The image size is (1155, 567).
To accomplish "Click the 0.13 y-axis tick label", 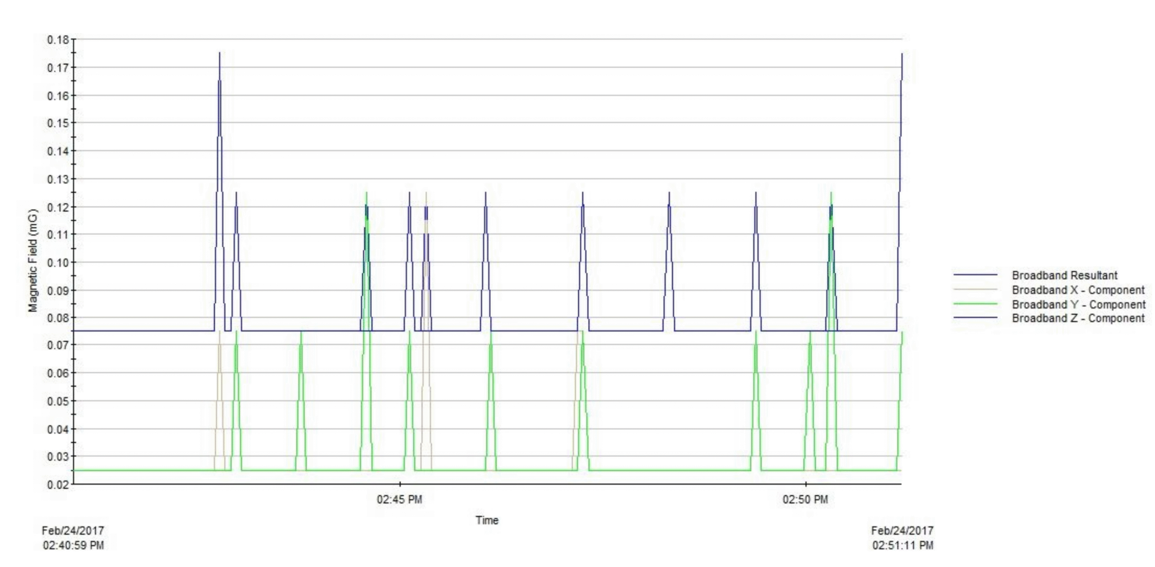I will coord(58,179).
